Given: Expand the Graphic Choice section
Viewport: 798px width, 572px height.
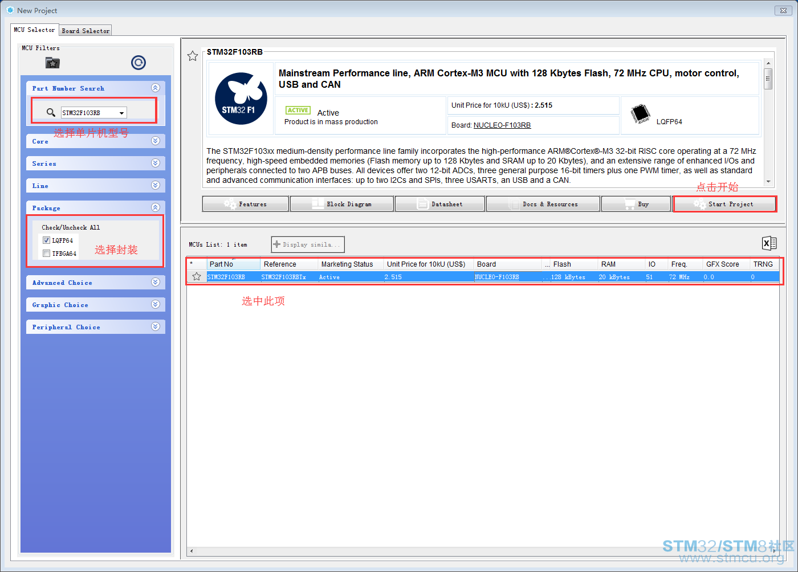Looking at the screenshot, I should point(156,305).
